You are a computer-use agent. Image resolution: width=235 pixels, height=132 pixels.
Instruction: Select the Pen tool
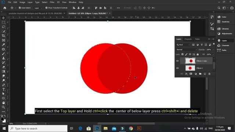pyautogui.click(x=3, y=85)
